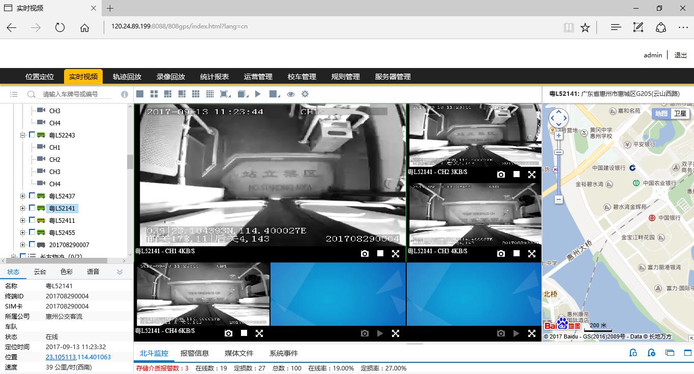Image resolution: width=694 pixels, height=374 pixels.
Task: Stop CH4 video playback
Action: [244, 333]
